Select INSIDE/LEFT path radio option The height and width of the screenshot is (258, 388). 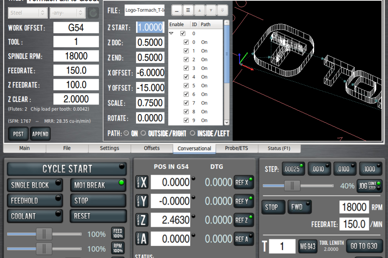click(192, 133)
